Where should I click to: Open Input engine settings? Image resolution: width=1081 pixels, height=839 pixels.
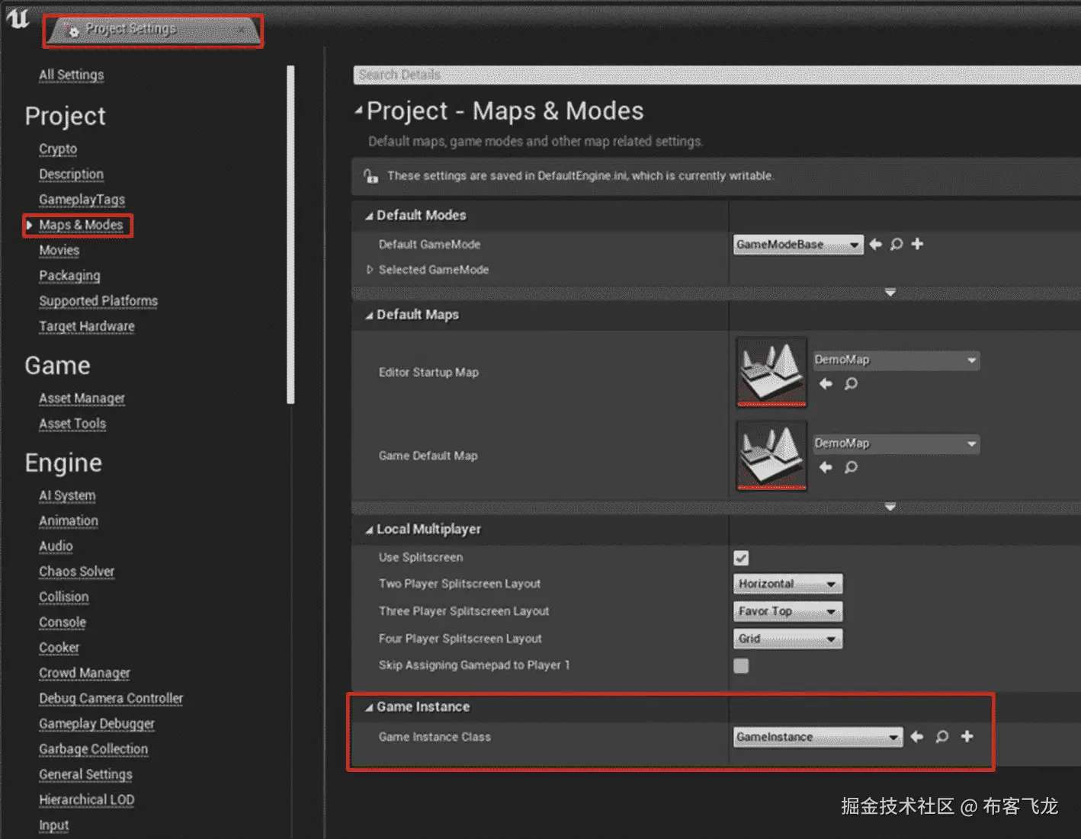coord(53,825)
